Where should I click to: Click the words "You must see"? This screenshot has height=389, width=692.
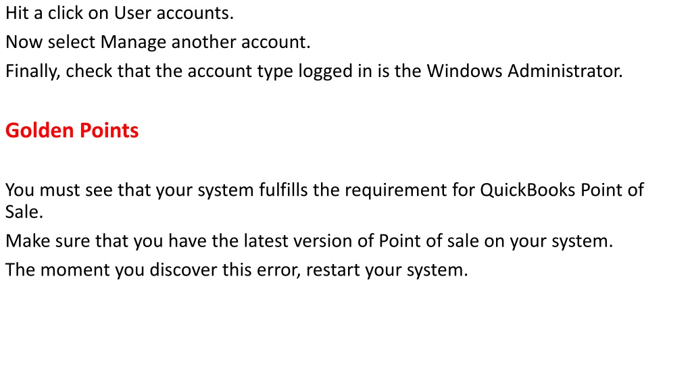59,190
